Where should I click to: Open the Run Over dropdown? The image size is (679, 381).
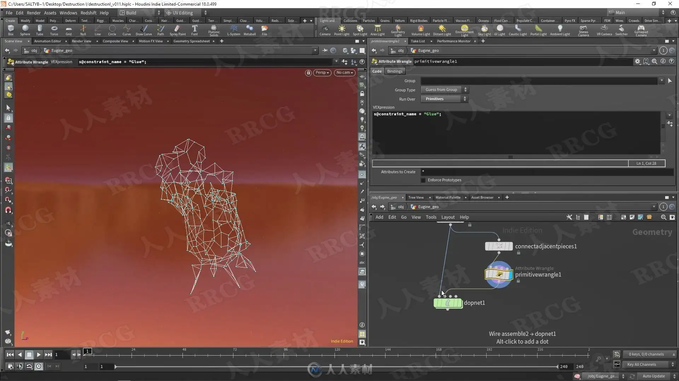click(444, 99)
